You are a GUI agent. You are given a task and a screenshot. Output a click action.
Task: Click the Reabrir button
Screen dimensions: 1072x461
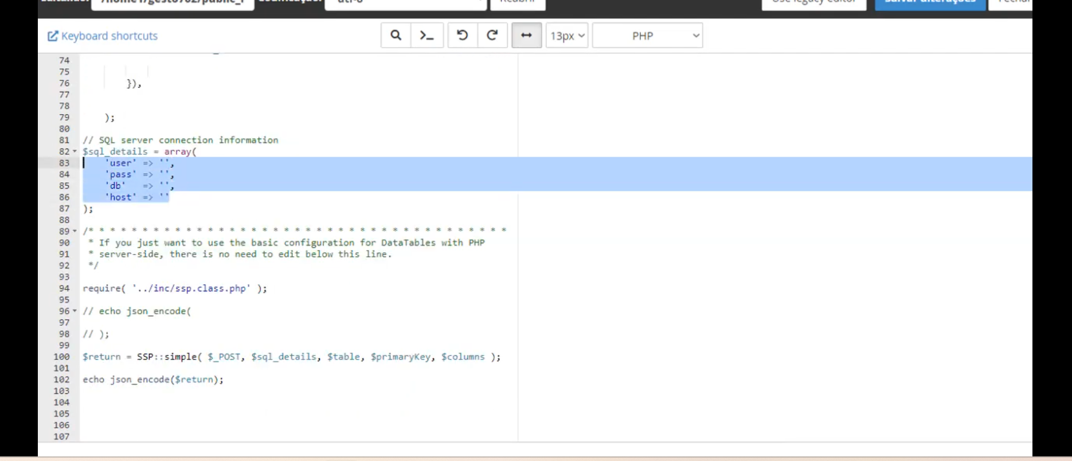pos(518,3)
